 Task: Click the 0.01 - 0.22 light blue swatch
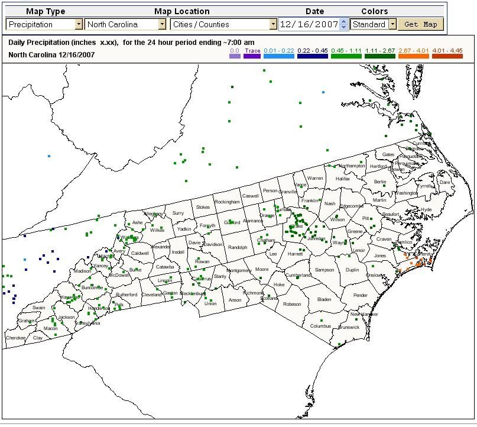(278, 56)
